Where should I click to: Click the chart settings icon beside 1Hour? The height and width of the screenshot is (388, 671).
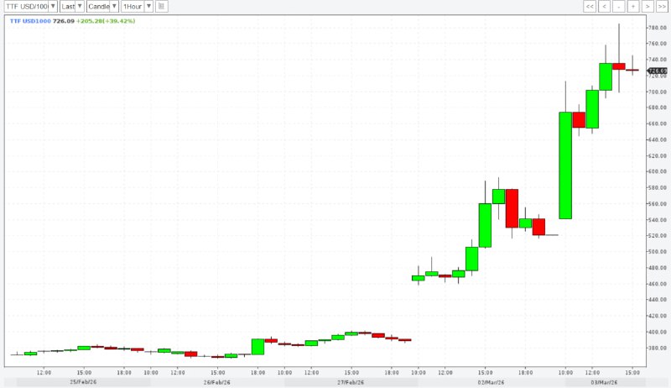point(162,7)
